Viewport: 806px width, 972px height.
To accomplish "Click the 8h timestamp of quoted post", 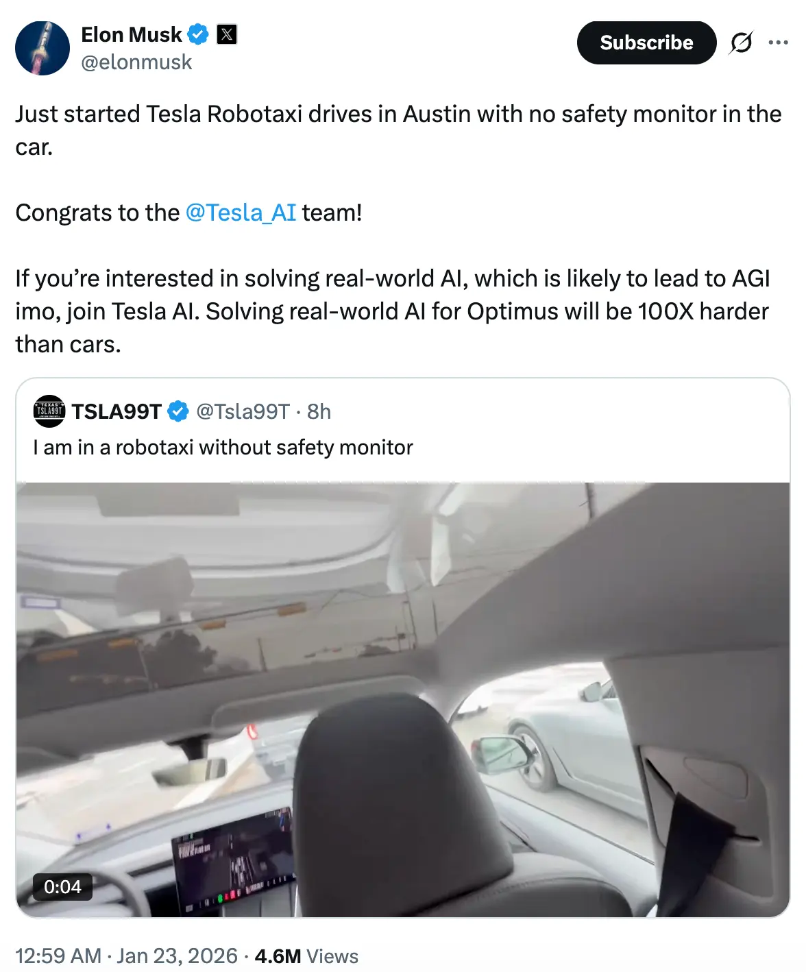I will 319,411.
